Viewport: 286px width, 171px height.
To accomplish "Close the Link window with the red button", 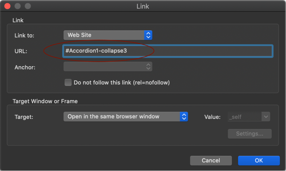I will tap(8, 6).
